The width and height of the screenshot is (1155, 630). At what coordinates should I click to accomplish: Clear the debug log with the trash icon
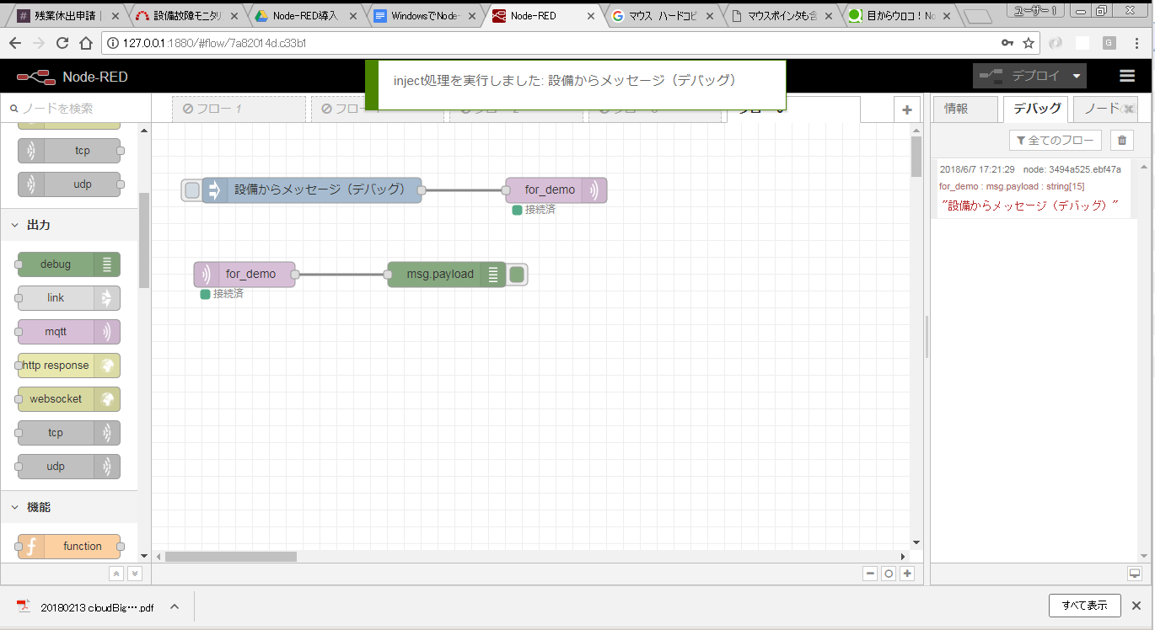pos(1121,141)
